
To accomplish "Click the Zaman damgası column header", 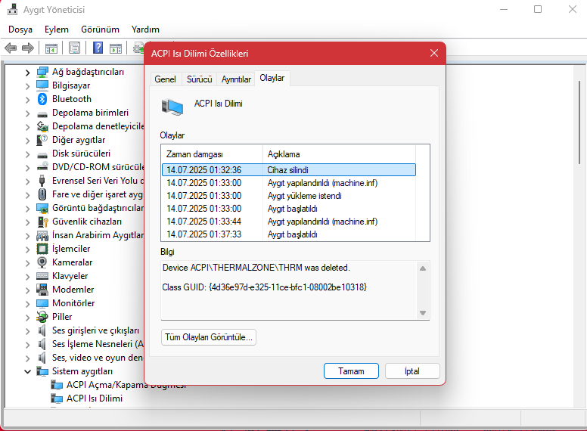I will tap(213, 154).
